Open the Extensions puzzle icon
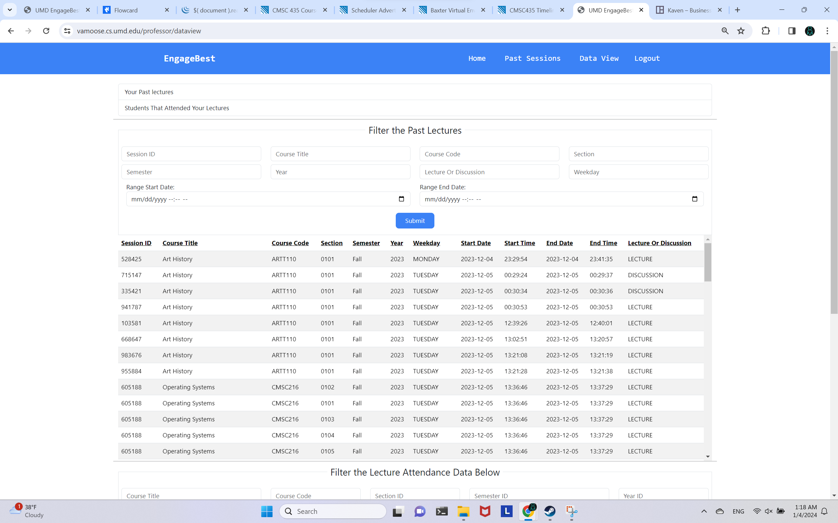Image resolution: width=838 pixels, height=523 pixels. tap(766, 31)
